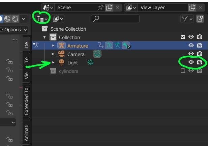
Task: Pin the Scene to workspace
Action: [x=100, y=7]
